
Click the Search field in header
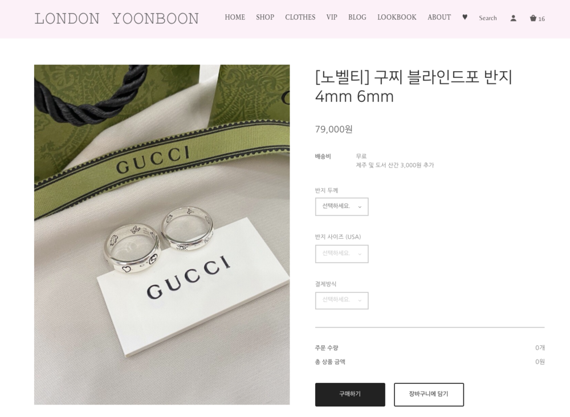point(487,18)
